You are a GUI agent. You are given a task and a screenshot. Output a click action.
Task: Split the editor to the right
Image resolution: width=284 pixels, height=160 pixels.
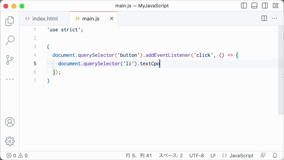point(264,18)
